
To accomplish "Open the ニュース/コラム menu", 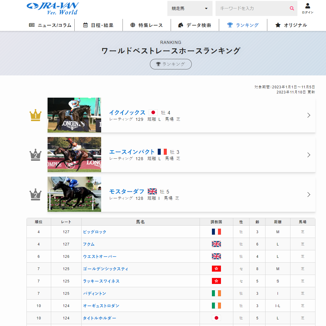I will [50, 25].
